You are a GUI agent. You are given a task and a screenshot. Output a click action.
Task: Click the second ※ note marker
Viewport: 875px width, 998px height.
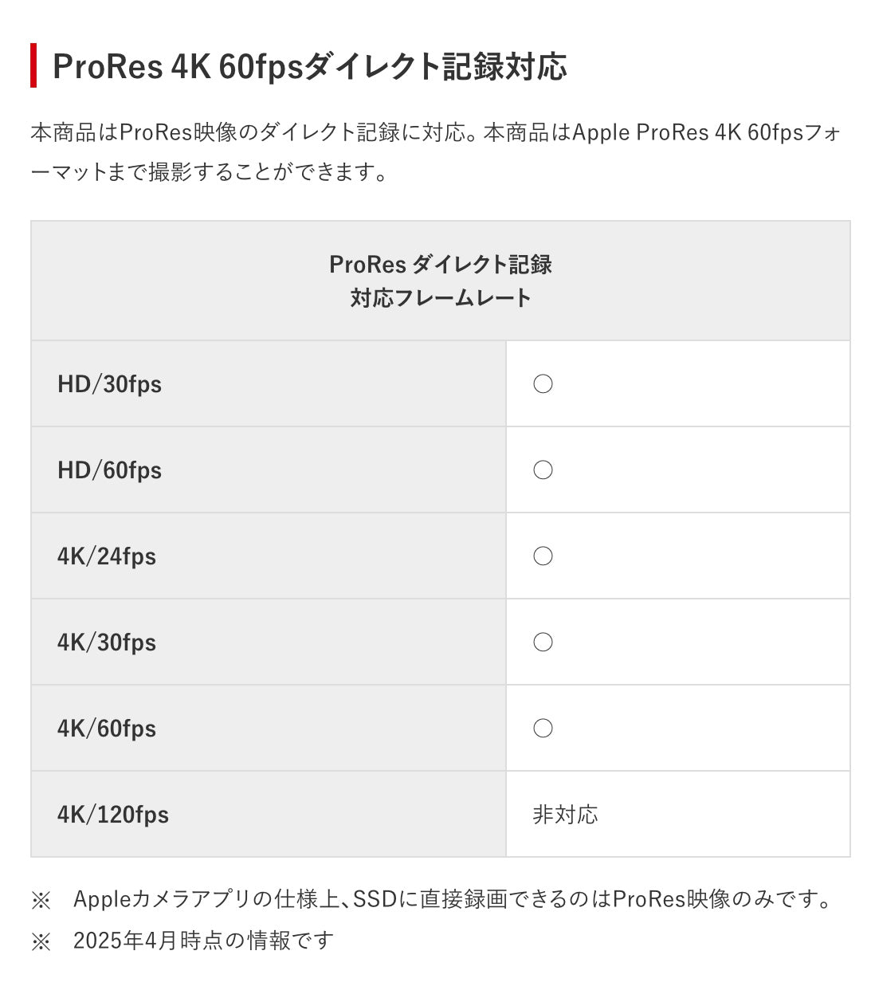coord(41,941)
